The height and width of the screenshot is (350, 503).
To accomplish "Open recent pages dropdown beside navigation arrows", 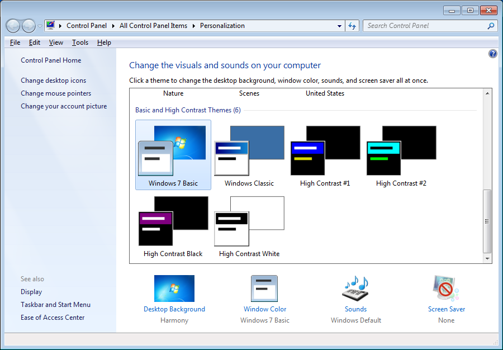I will pos(40,26).
